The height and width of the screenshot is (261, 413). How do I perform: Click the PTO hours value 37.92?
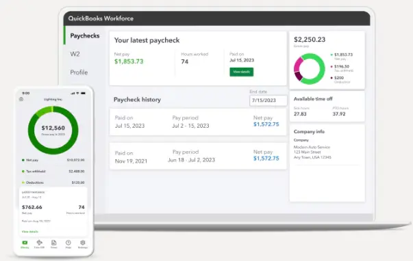pos(339,114)
